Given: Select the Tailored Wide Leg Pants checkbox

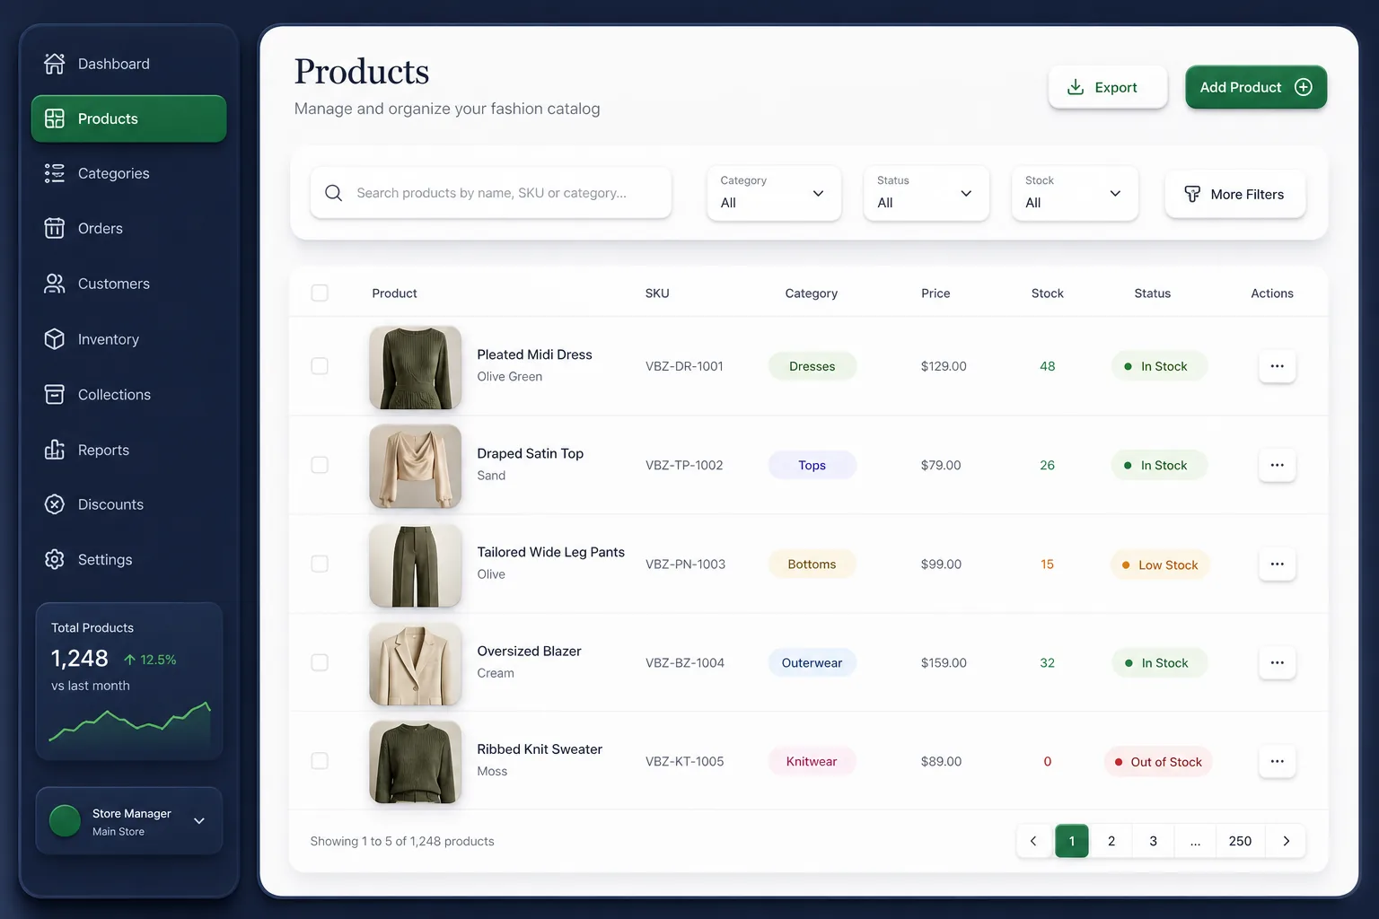Looking at the screenshot, I should tap(320, 564).
